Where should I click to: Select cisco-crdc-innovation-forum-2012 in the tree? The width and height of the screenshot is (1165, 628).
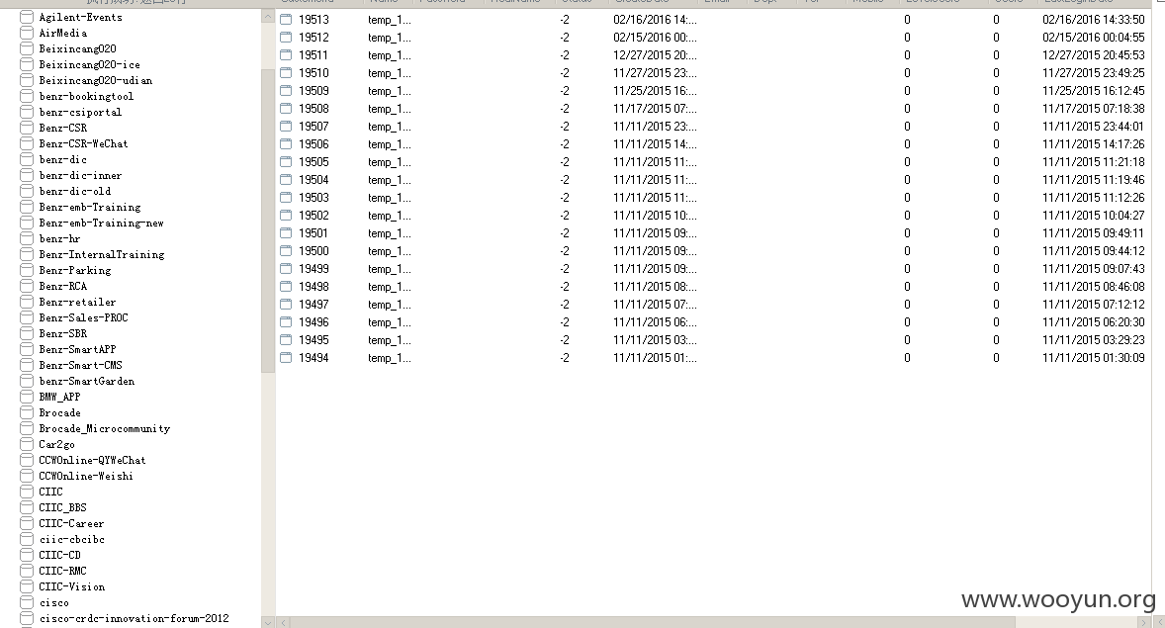[x=134, y=618]
